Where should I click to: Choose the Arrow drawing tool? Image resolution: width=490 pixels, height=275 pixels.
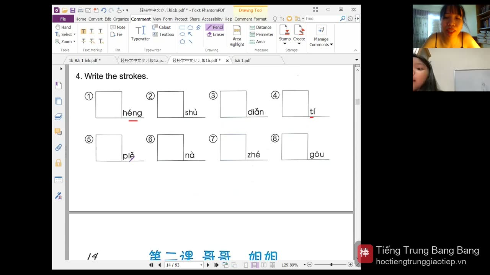click(x=190, y=34)
